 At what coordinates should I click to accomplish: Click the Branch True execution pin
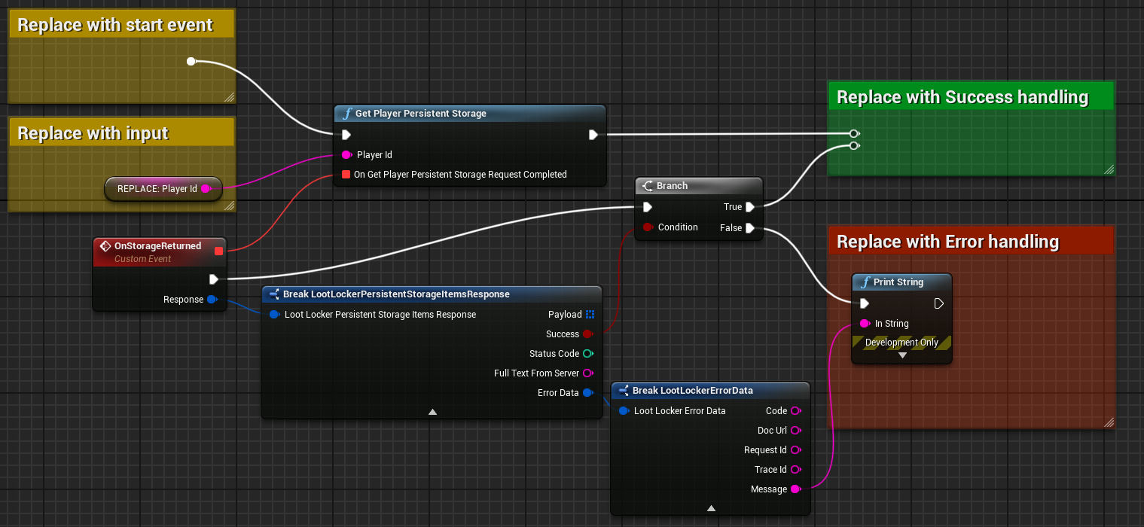coord(750,207)
